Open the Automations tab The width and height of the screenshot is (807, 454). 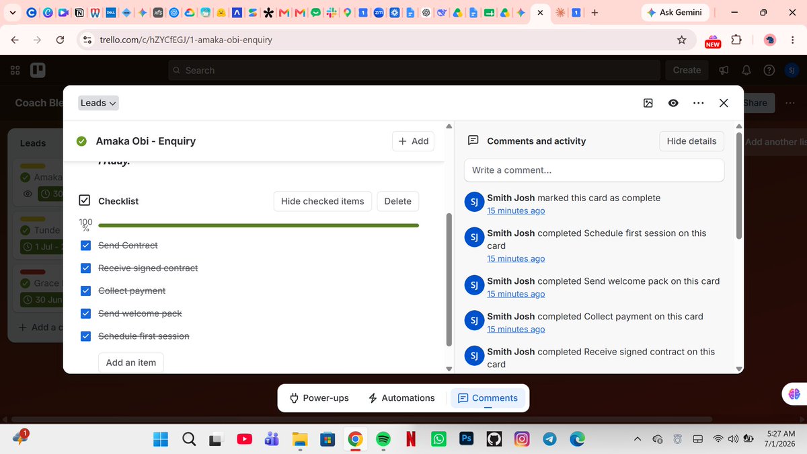401,398
